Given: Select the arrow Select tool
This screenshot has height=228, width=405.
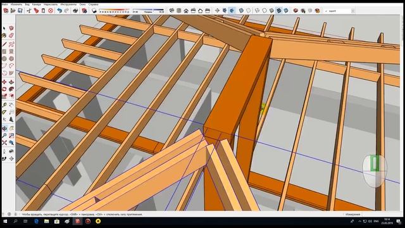Looking at the screenshot, I should (x=4, y=28).
